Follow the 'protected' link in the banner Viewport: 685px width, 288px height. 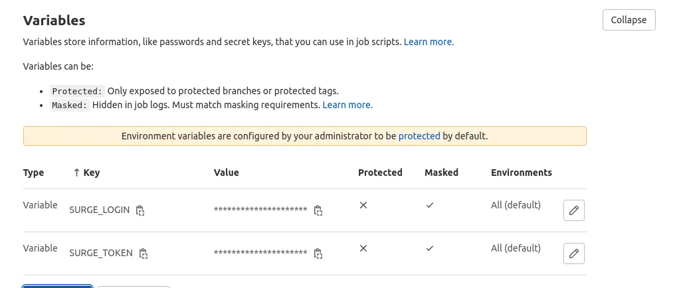(419, 136)
